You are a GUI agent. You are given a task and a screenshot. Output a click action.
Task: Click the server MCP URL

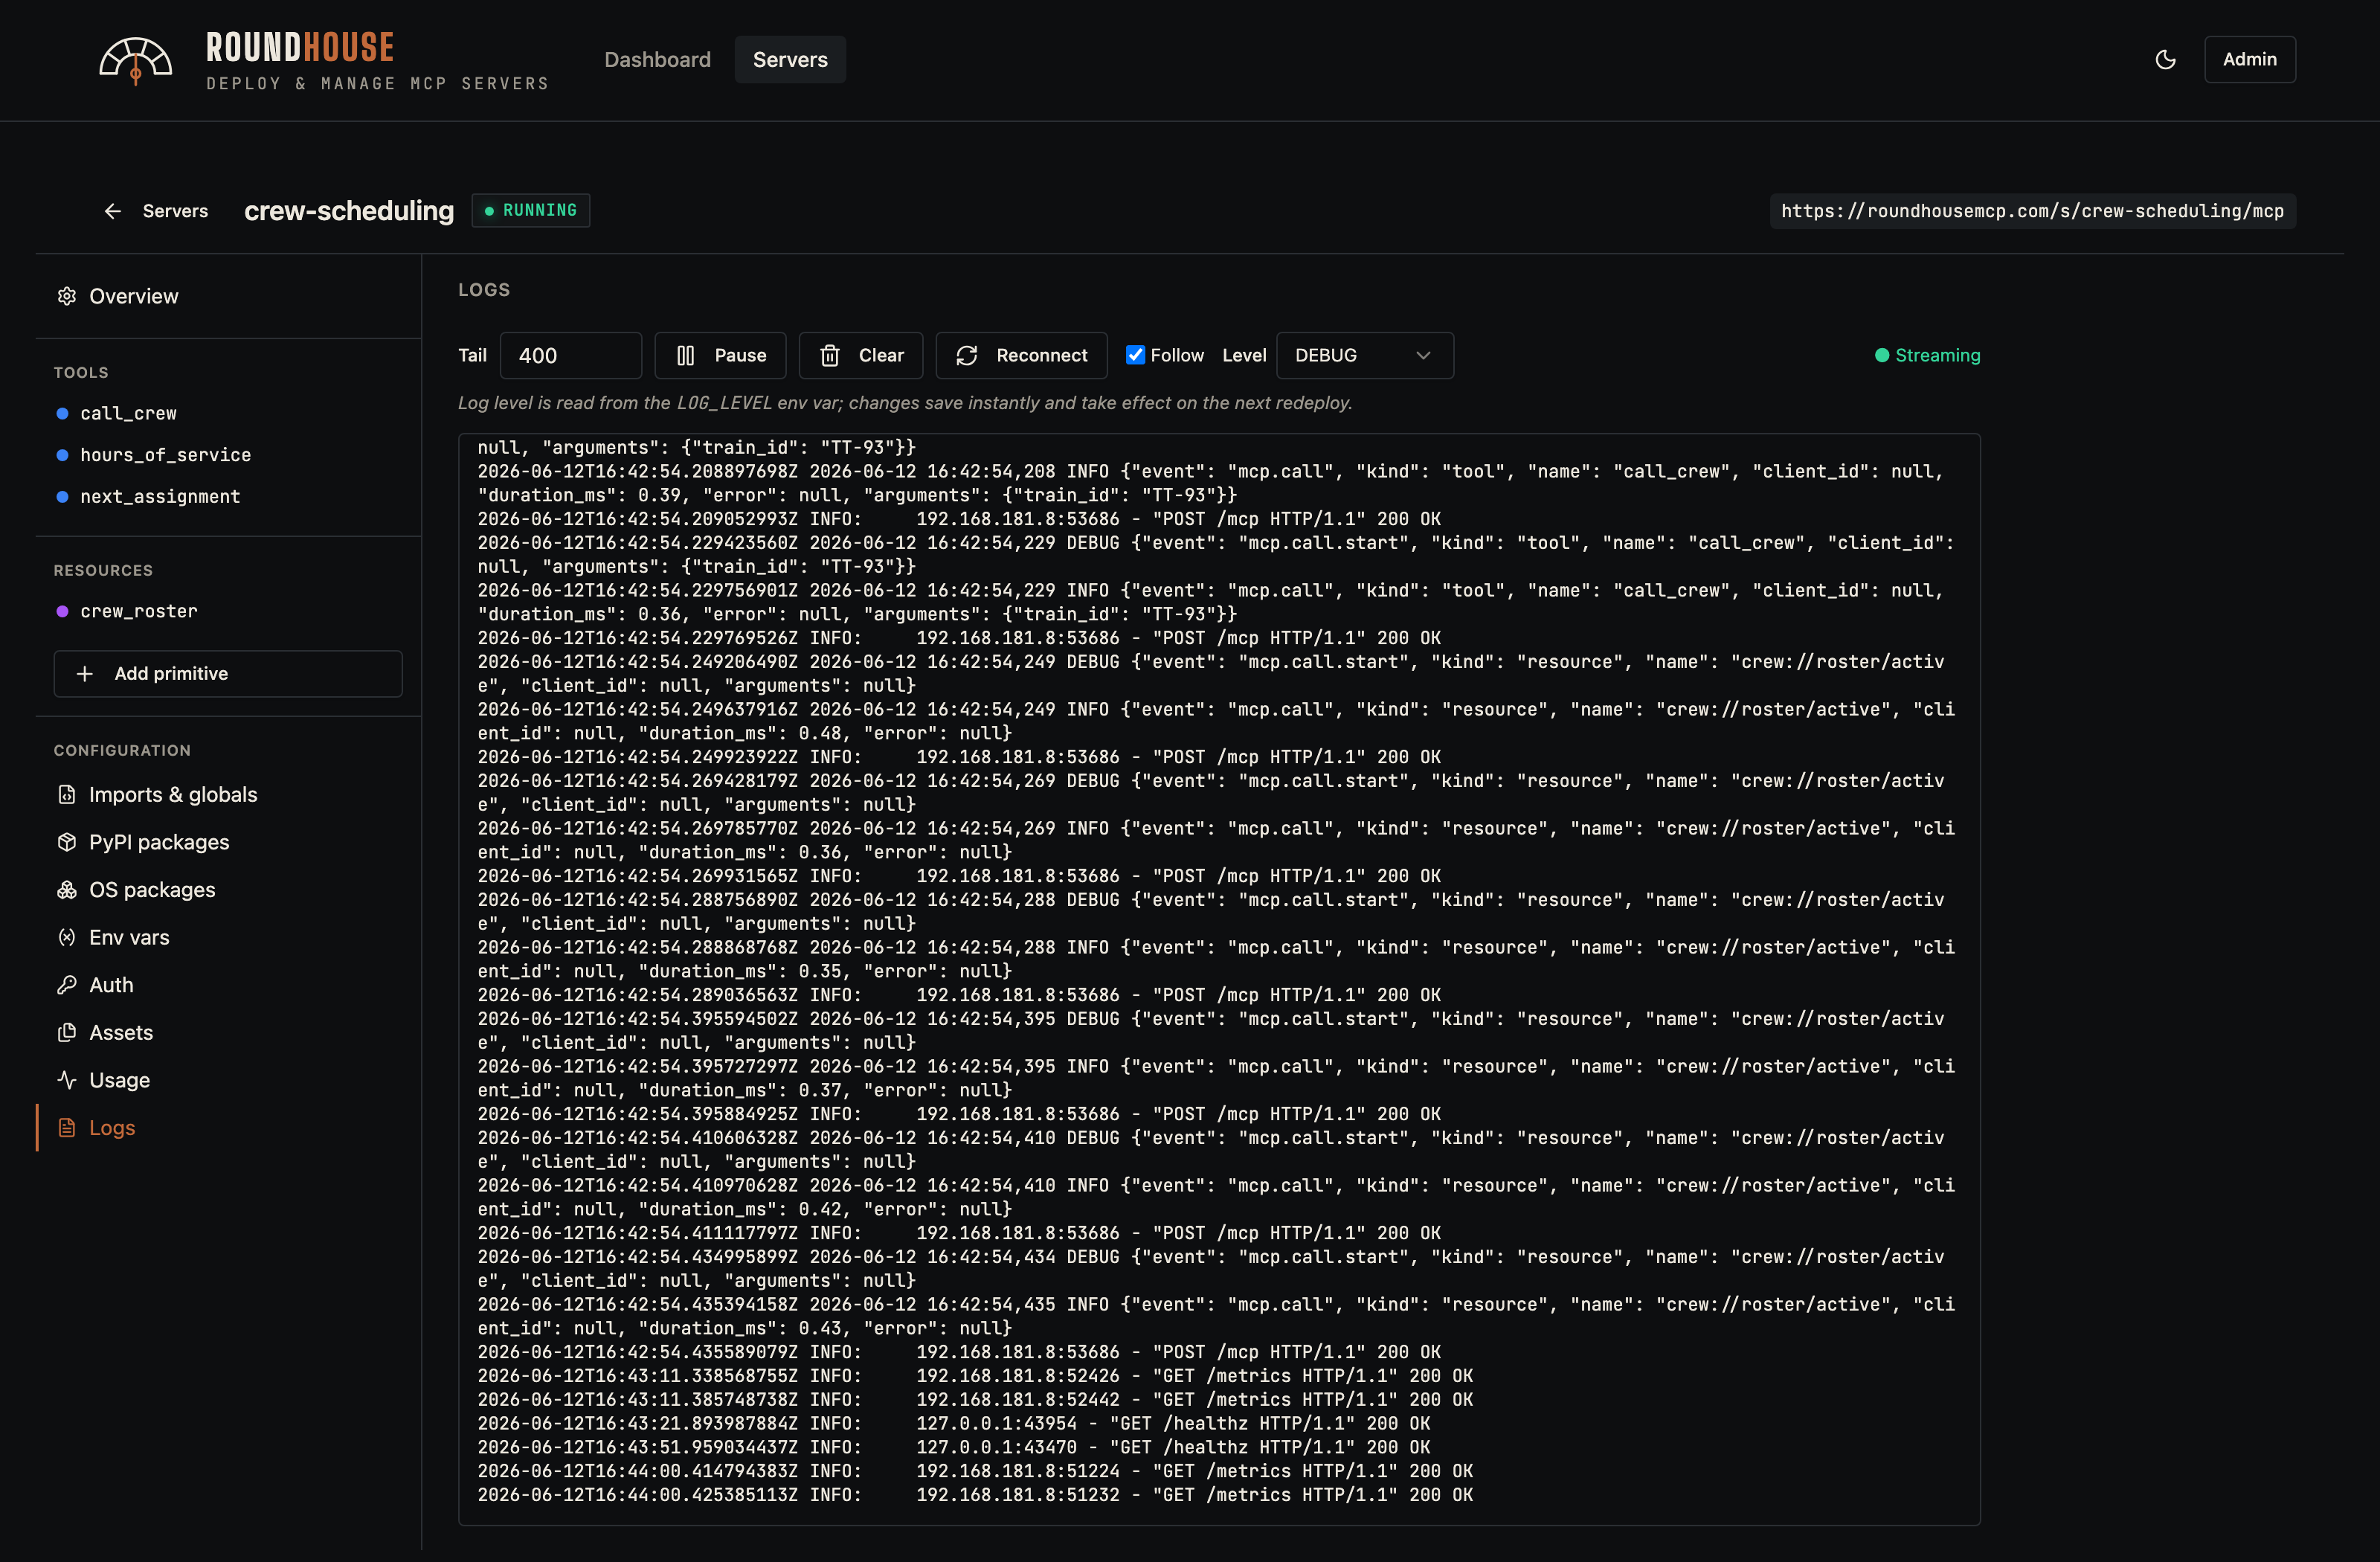click(x=2032, y=211)
